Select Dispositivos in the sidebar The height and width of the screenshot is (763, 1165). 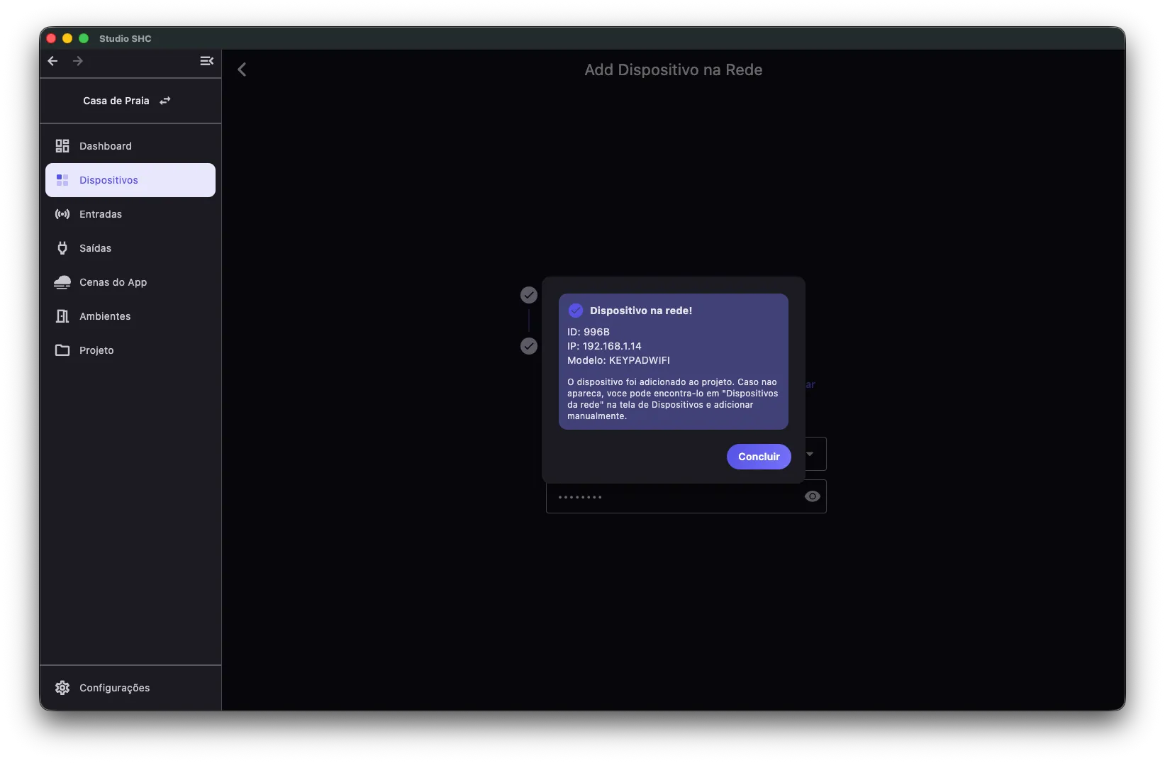point(130,180)
